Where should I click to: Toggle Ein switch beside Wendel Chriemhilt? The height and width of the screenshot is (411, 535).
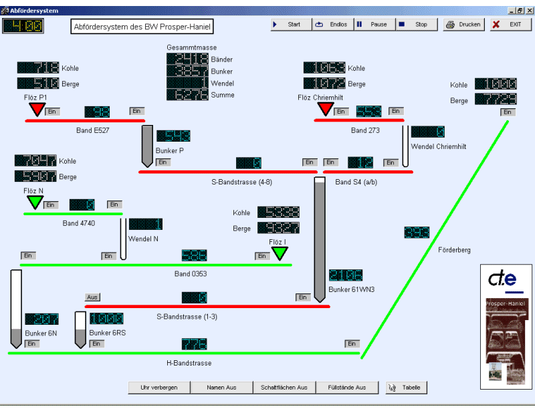click(391, 162)
